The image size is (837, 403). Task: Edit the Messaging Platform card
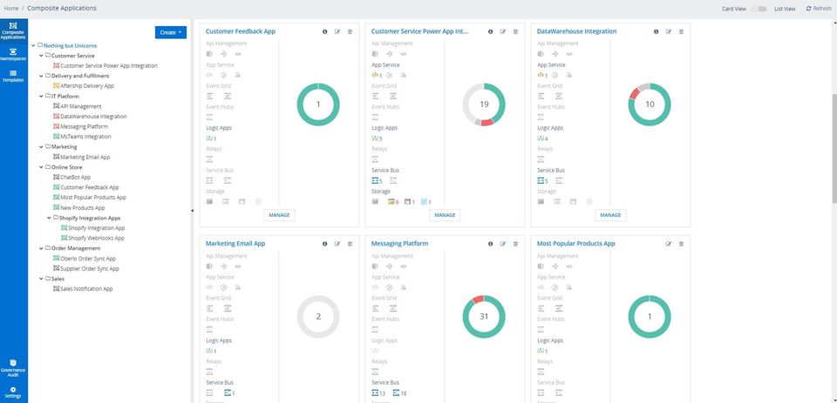coord(503,244)
